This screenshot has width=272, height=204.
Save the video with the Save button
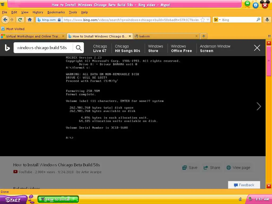point(190,168)
